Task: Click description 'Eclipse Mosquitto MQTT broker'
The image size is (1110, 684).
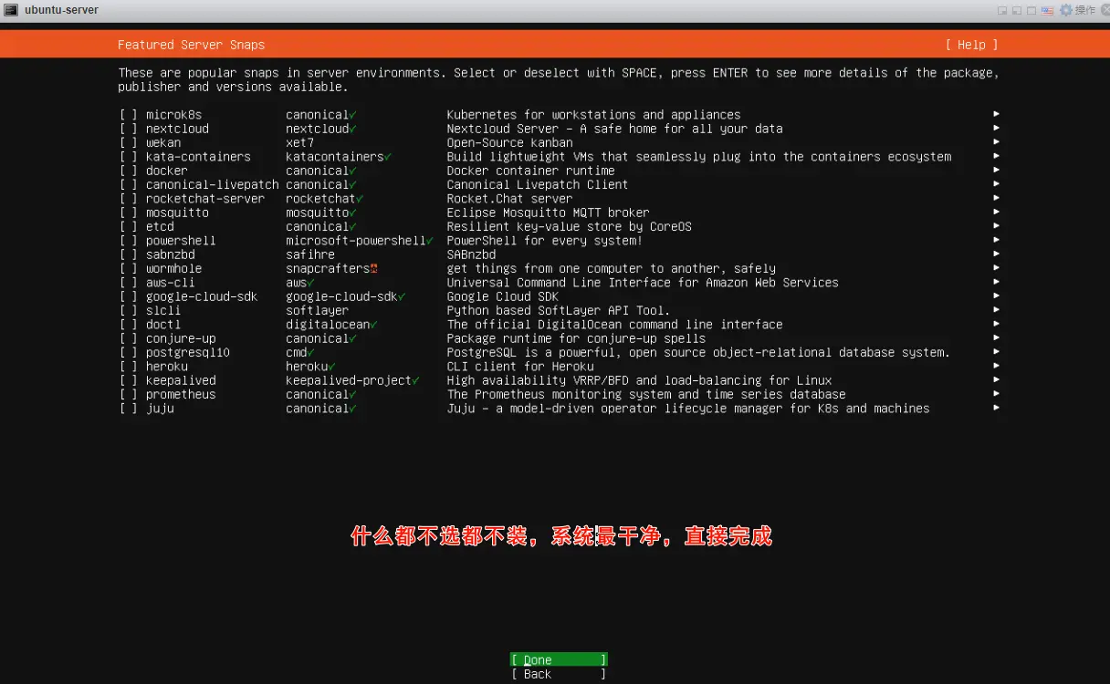Action: (548, 212)
